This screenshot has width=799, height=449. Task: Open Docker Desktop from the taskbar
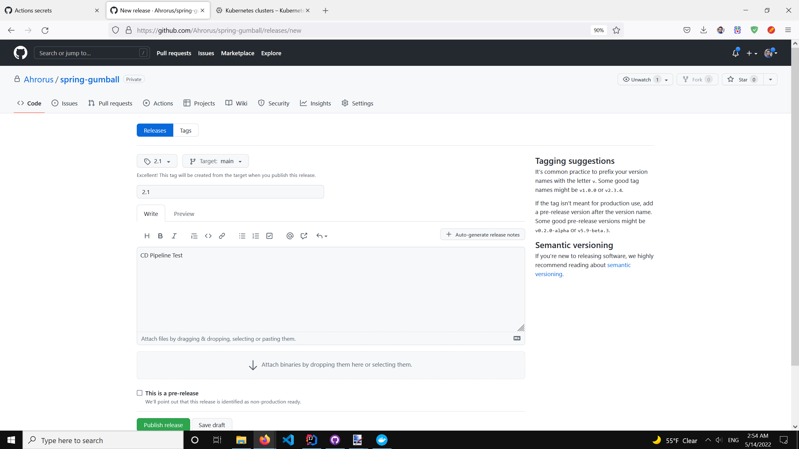click(382, 440)
